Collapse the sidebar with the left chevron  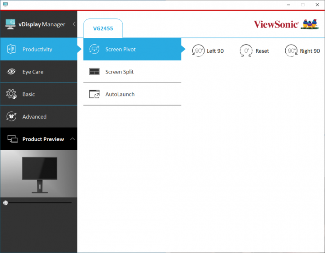pyautogui.click(x=74, y=24)
